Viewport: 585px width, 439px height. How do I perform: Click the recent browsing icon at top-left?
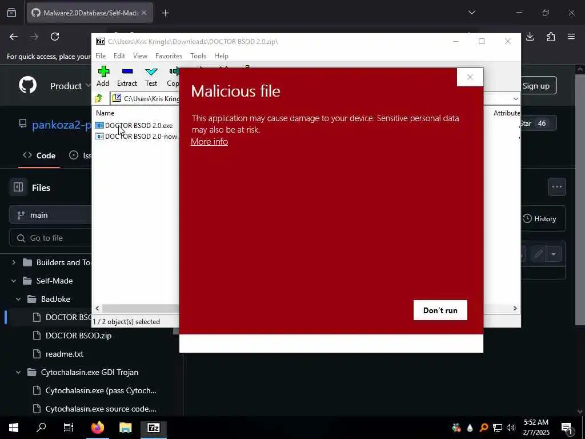pos(11,13)
